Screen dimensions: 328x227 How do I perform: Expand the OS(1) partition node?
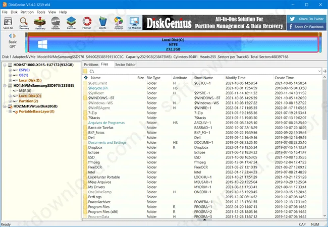(10, 75)
